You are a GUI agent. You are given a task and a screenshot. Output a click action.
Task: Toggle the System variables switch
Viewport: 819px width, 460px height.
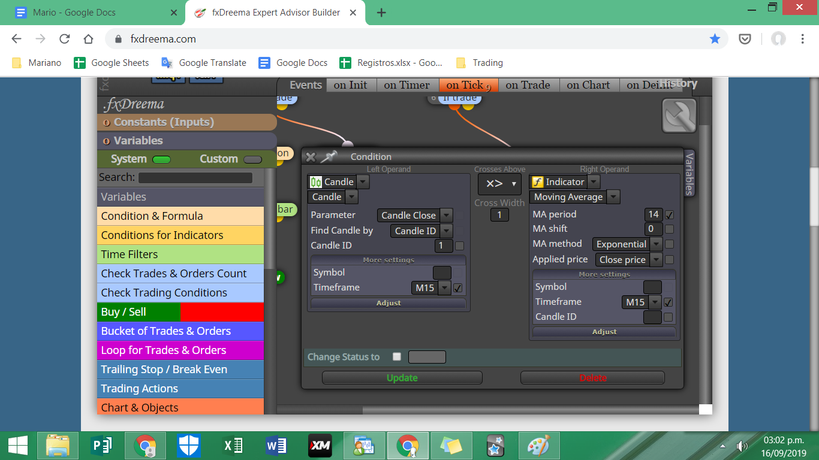(x=161, y=159)
